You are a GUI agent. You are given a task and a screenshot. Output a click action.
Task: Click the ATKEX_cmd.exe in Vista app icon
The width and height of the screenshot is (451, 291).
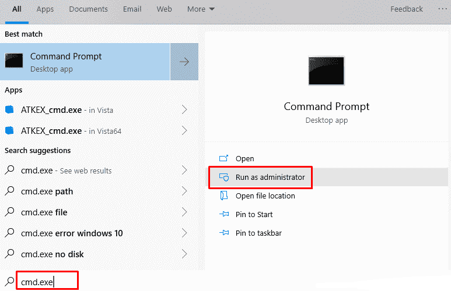click(x=9, y=109)
